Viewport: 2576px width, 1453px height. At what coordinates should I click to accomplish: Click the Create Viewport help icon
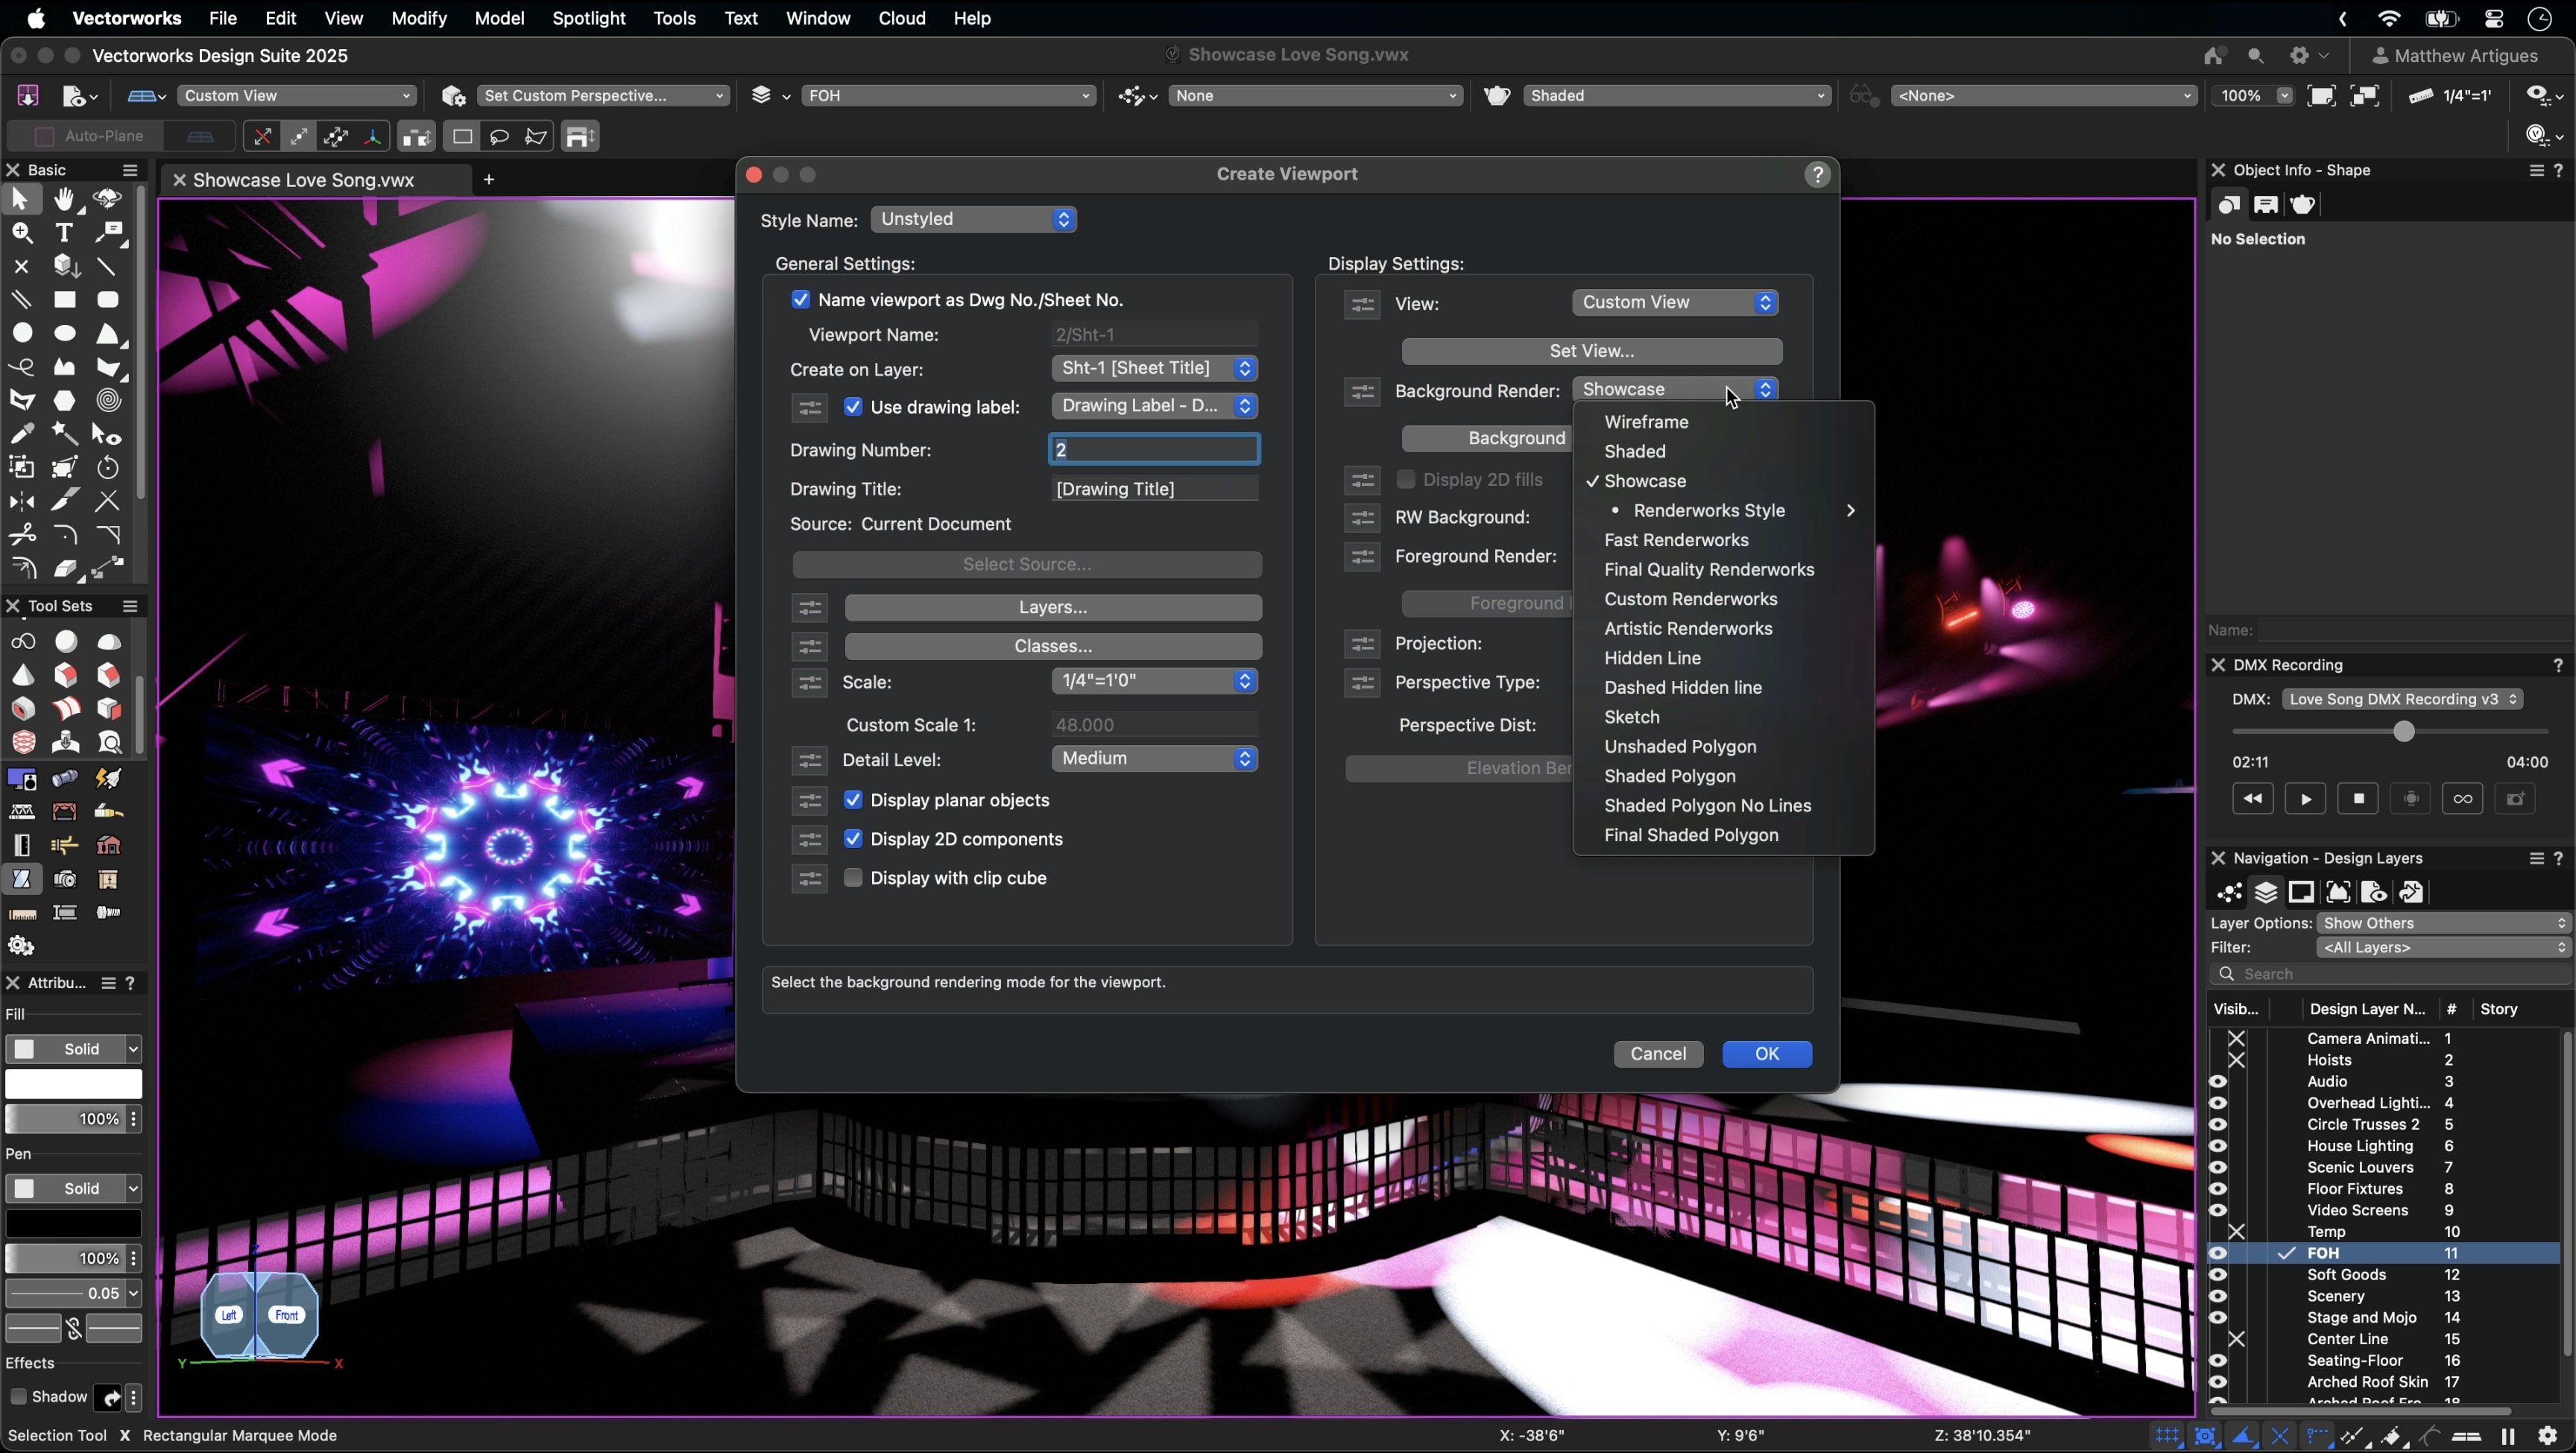click(1817, 175)
